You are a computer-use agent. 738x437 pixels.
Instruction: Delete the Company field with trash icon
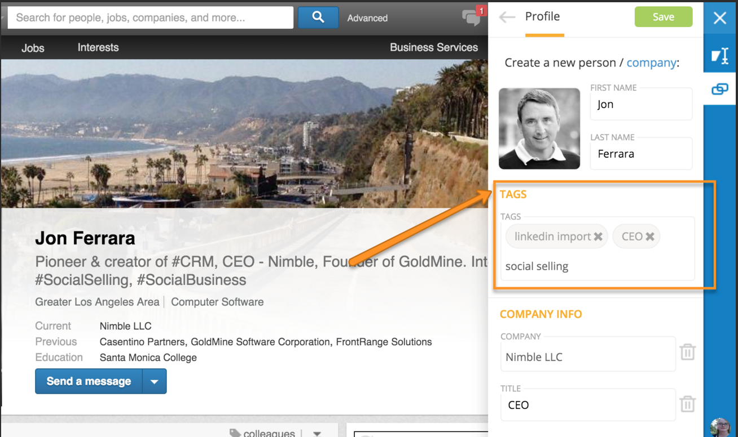click(687, 353)
